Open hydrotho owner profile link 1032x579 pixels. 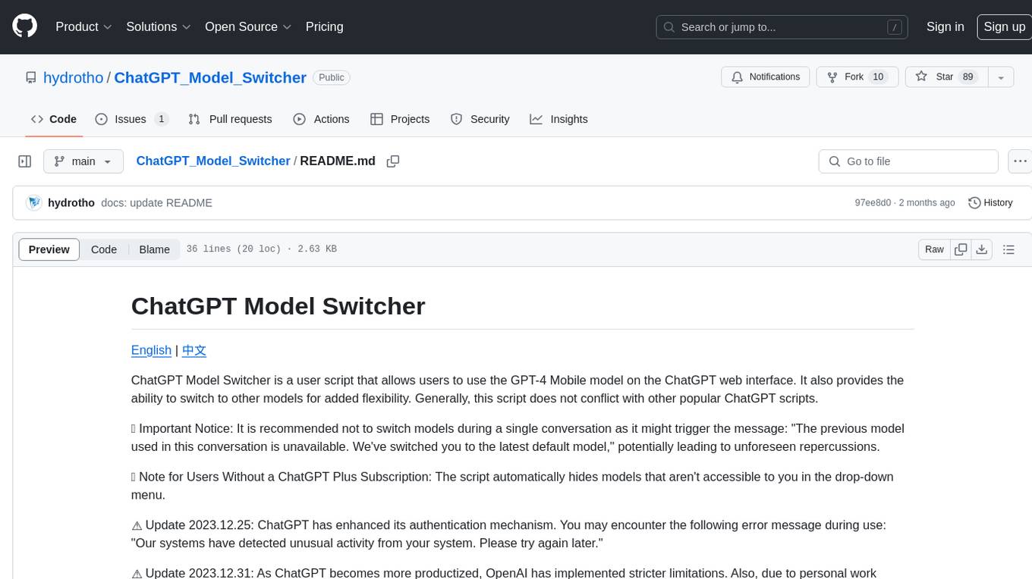tap(73, 77)
